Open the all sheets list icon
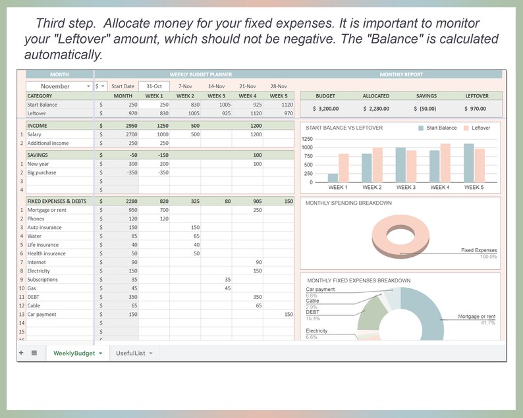This screenshot has width=523, height=418. pos(34,353)
